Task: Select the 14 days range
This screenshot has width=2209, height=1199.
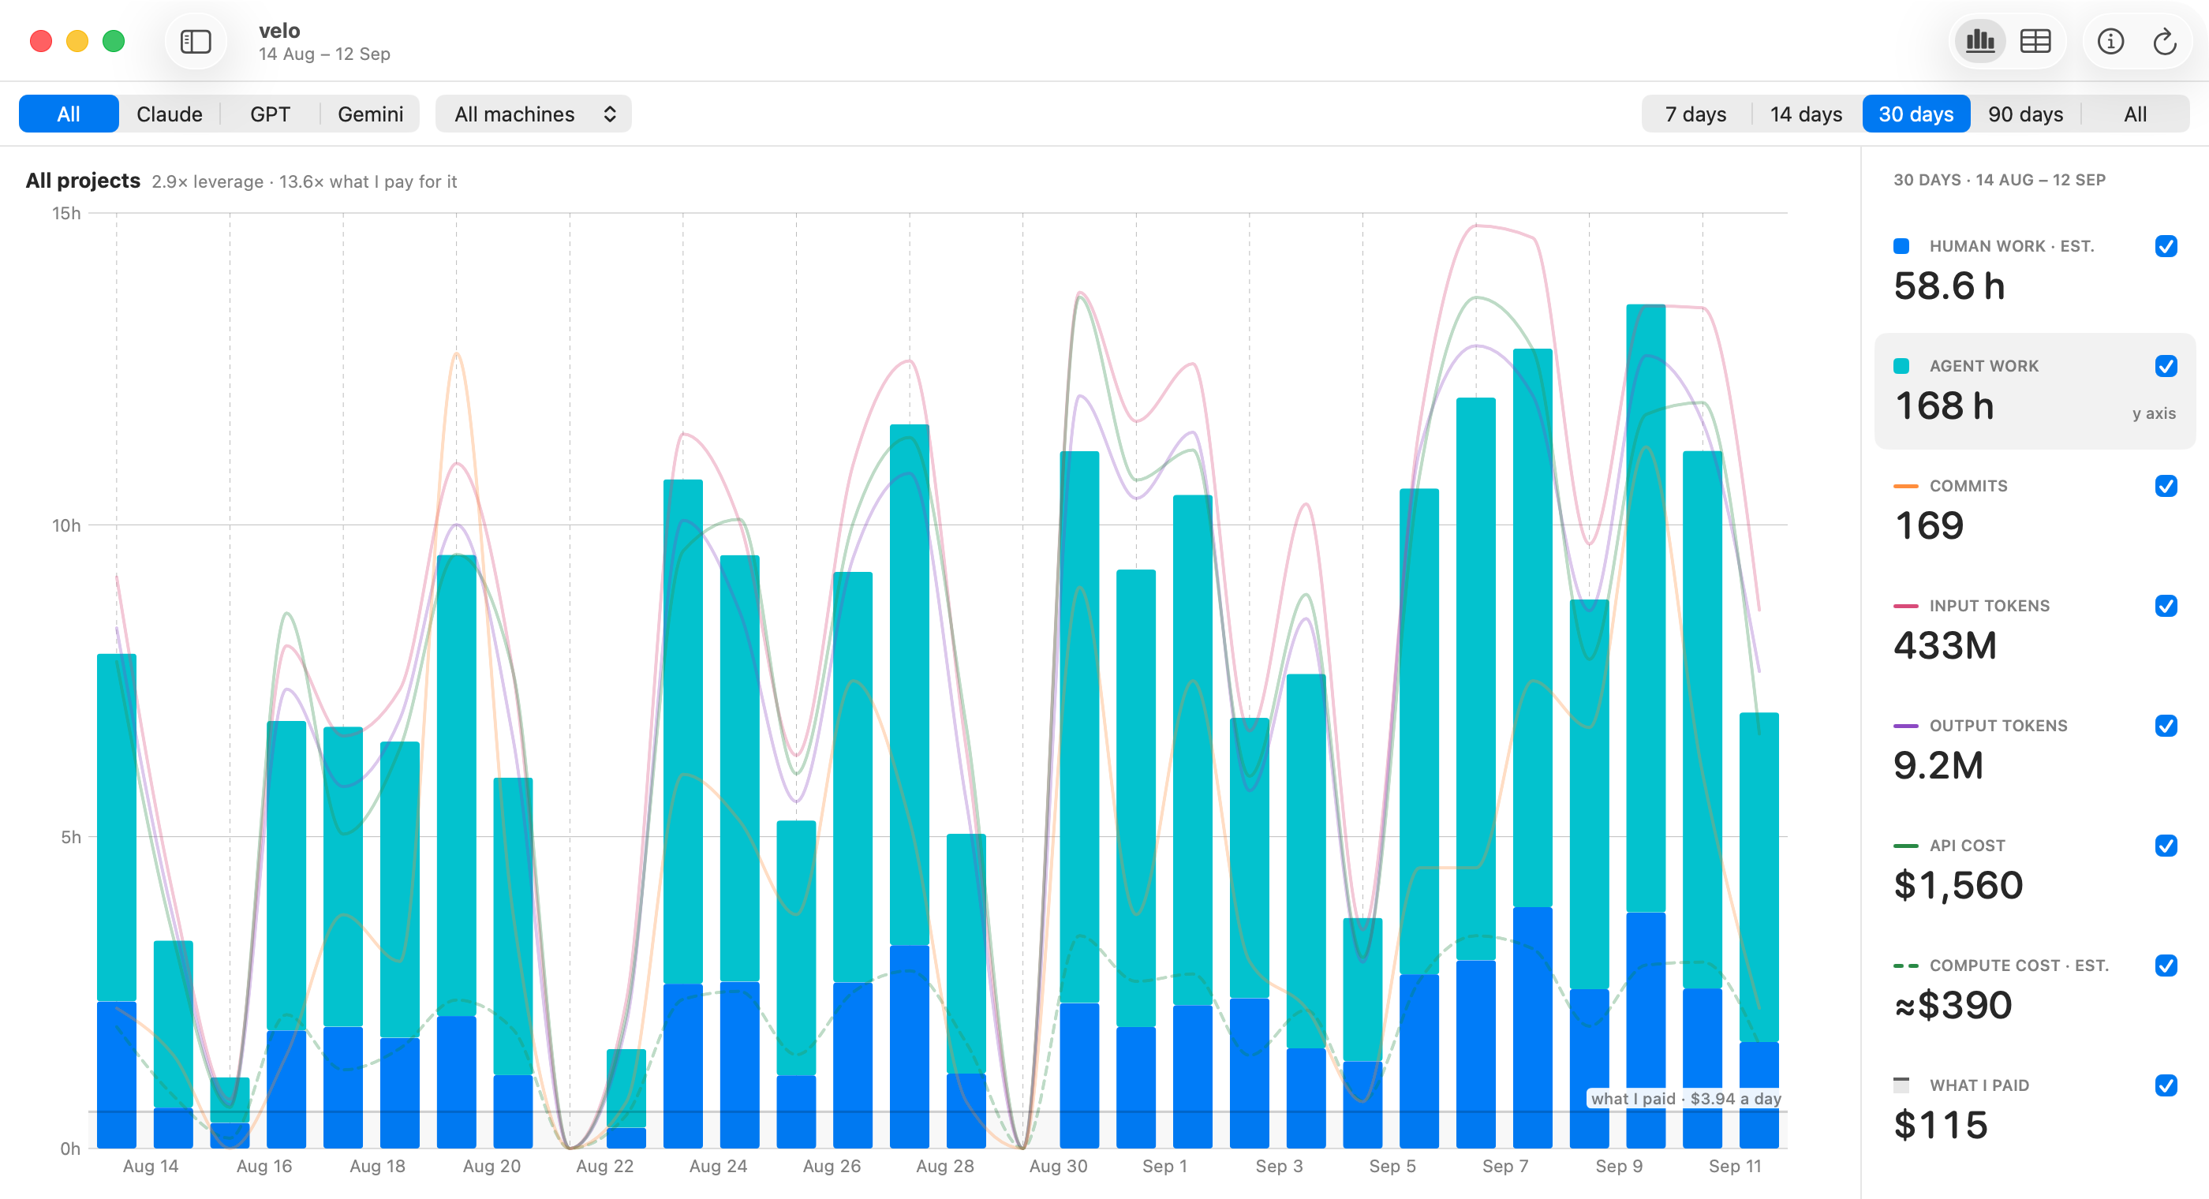Action: point(1806,114)
